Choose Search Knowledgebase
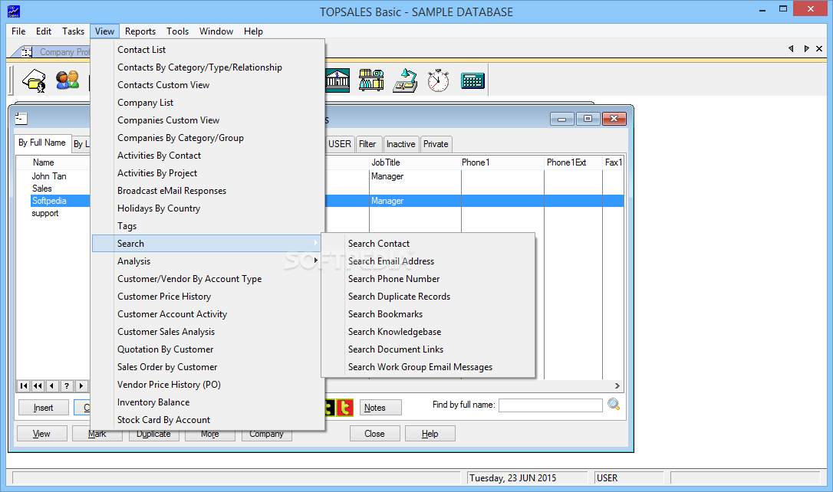Screen dimensions: 833x492 click(x=428, y=332)
